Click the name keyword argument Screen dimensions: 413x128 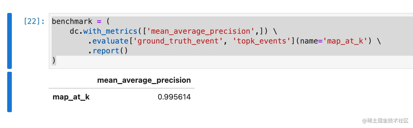pyautogui.click(x=308, y=41)
